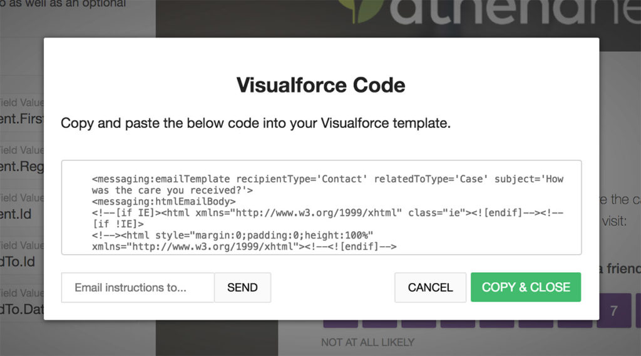The height and width of the screenshot is (356, 641).
Task: Click the purple 7 rating button behind dialog
Action: click(x=614, y=311)
